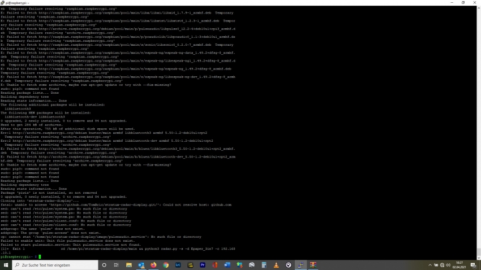
Task: Open WinRAR from the taskbar
Action: click(x=313, y=265)
